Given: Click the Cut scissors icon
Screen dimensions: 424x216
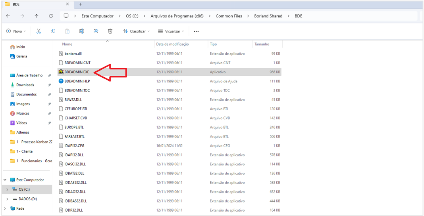Looking at the screenshot, I should click(x=39, y=31).
